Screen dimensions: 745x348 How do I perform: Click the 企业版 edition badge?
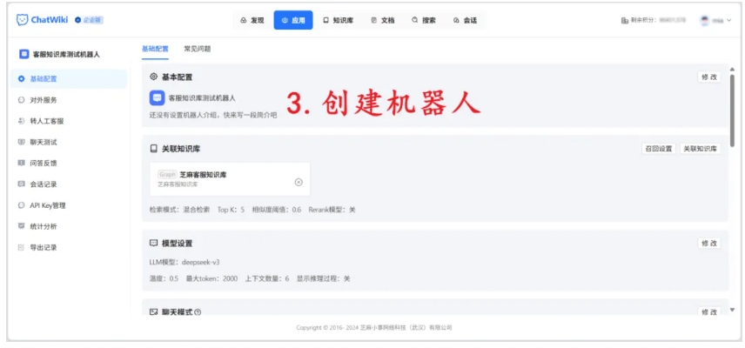89,20
